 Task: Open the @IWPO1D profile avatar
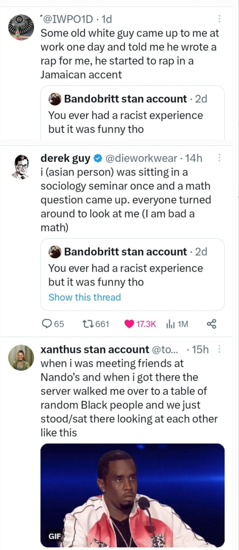(21, 27)
